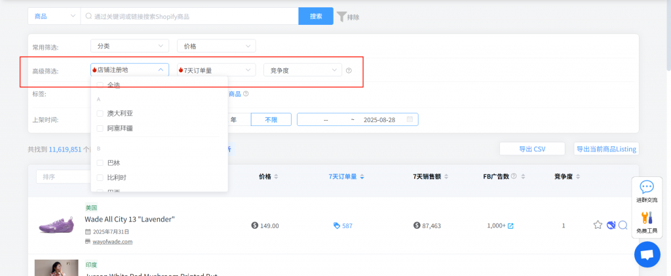Click the 印度 product video thumbnail
The image size is (671, 276).
56,267
